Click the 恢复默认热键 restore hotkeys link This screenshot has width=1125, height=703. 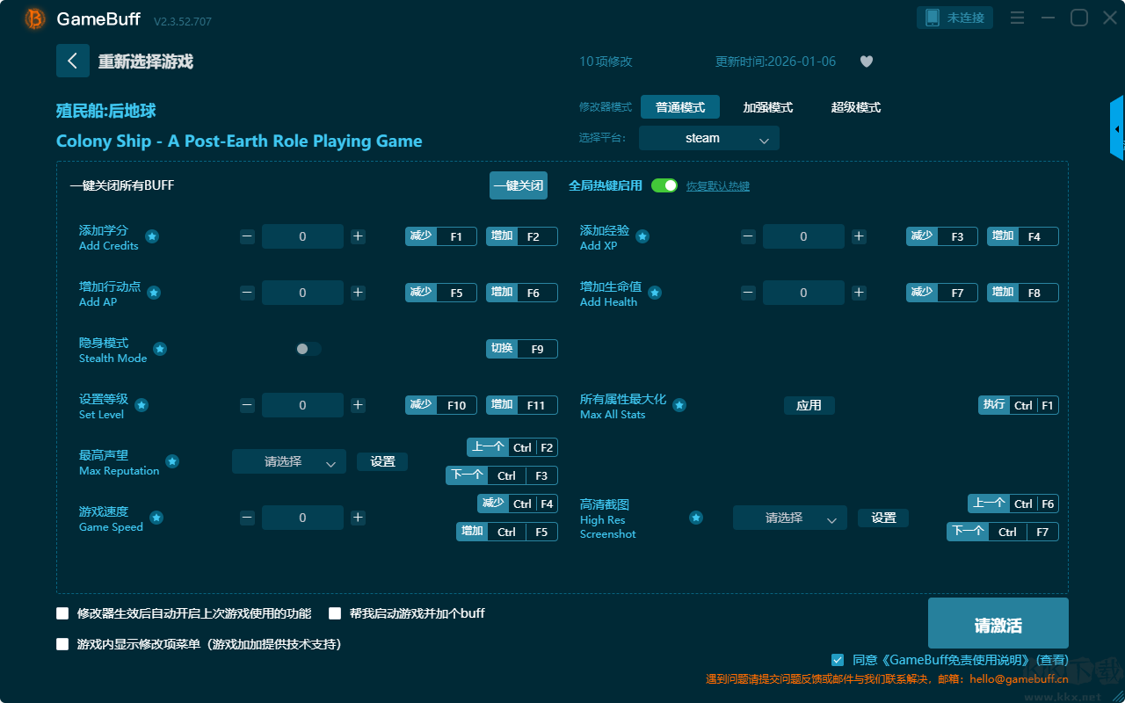[x=718, y=186]
